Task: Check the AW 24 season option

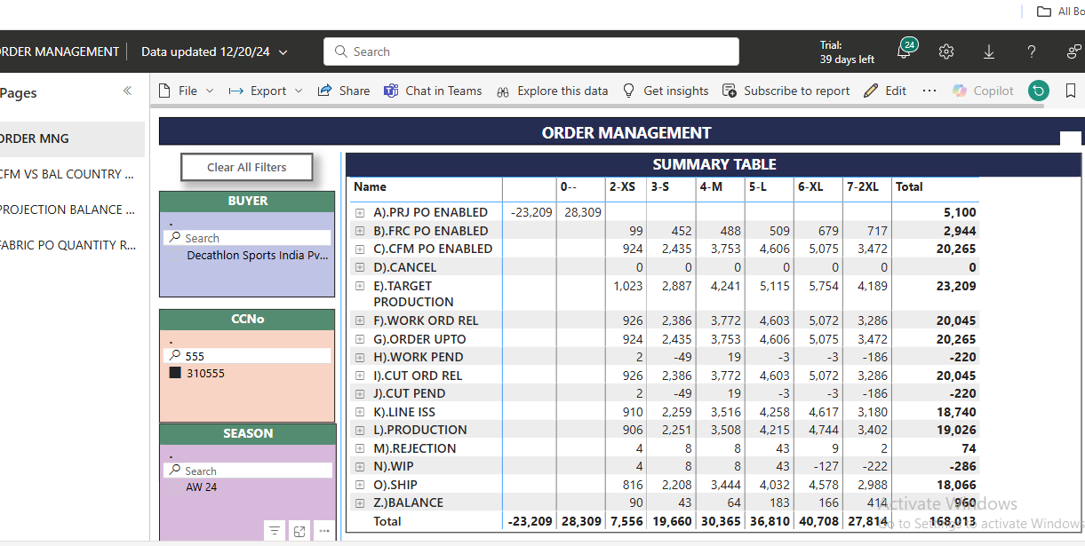Action: 175,487
